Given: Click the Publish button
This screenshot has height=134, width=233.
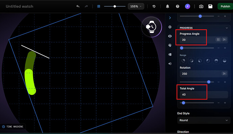Looking at the screenshot, I should coord(225,6).
